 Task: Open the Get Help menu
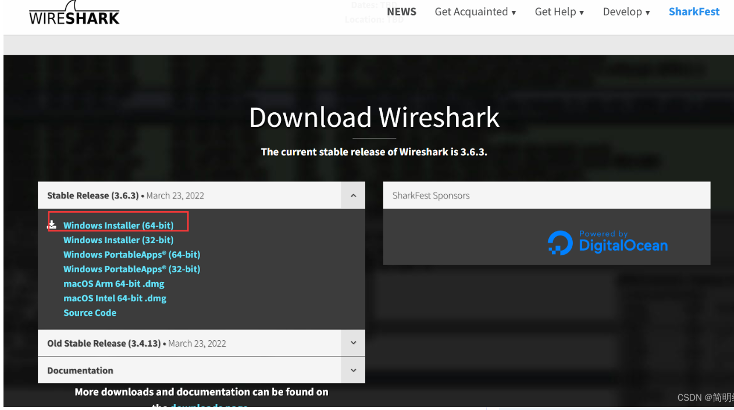tap(559, 12)
